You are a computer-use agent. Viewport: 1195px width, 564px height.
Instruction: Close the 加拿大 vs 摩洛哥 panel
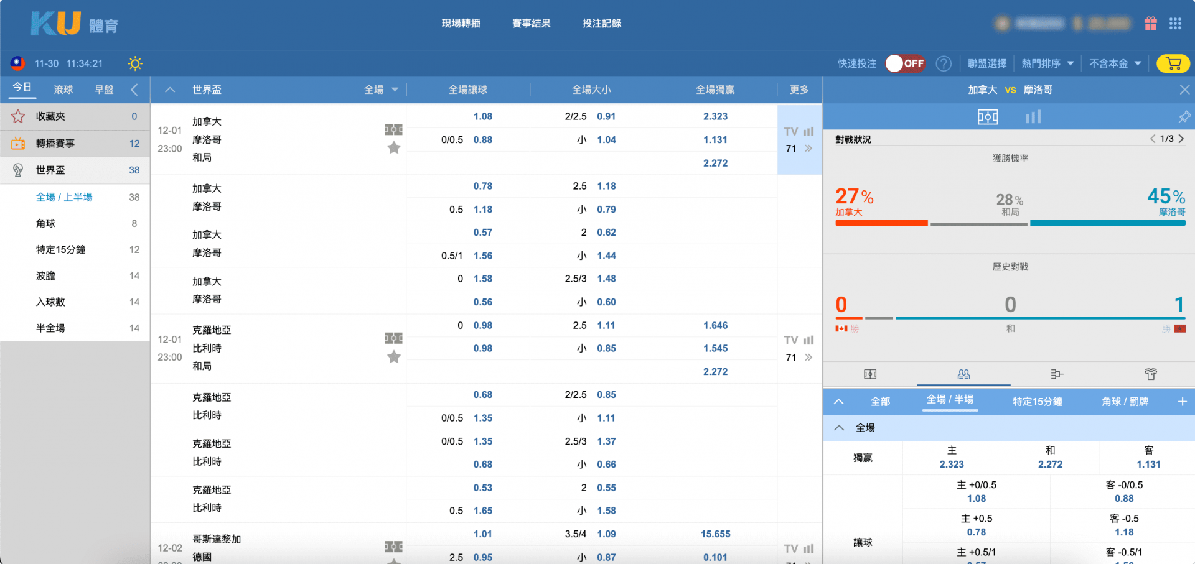1184,90
